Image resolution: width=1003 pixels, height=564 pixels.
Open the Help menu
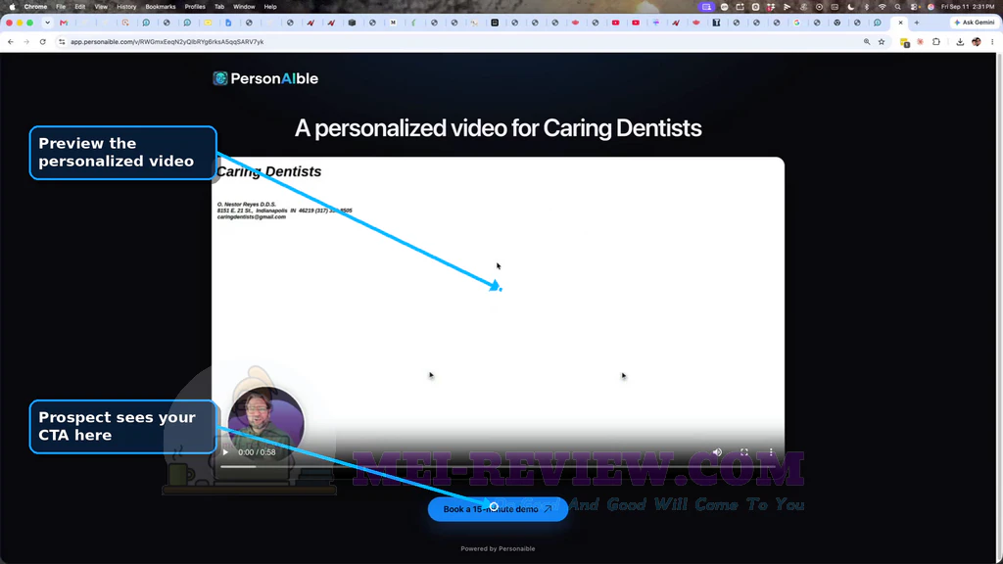[x=270, y=7]
